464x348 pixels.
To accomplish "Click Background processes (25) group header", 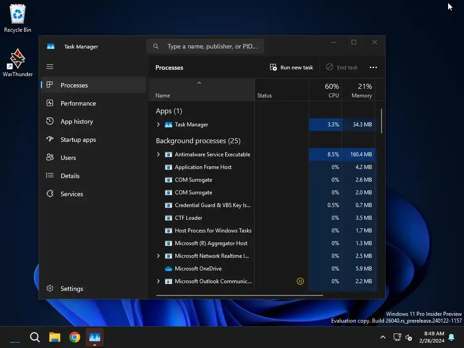I will (x=198, y=141).
